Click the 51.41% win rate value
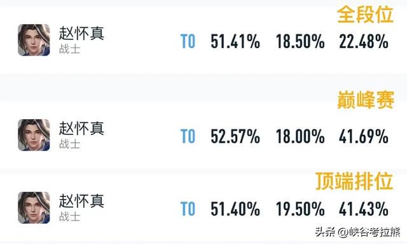 235,41
